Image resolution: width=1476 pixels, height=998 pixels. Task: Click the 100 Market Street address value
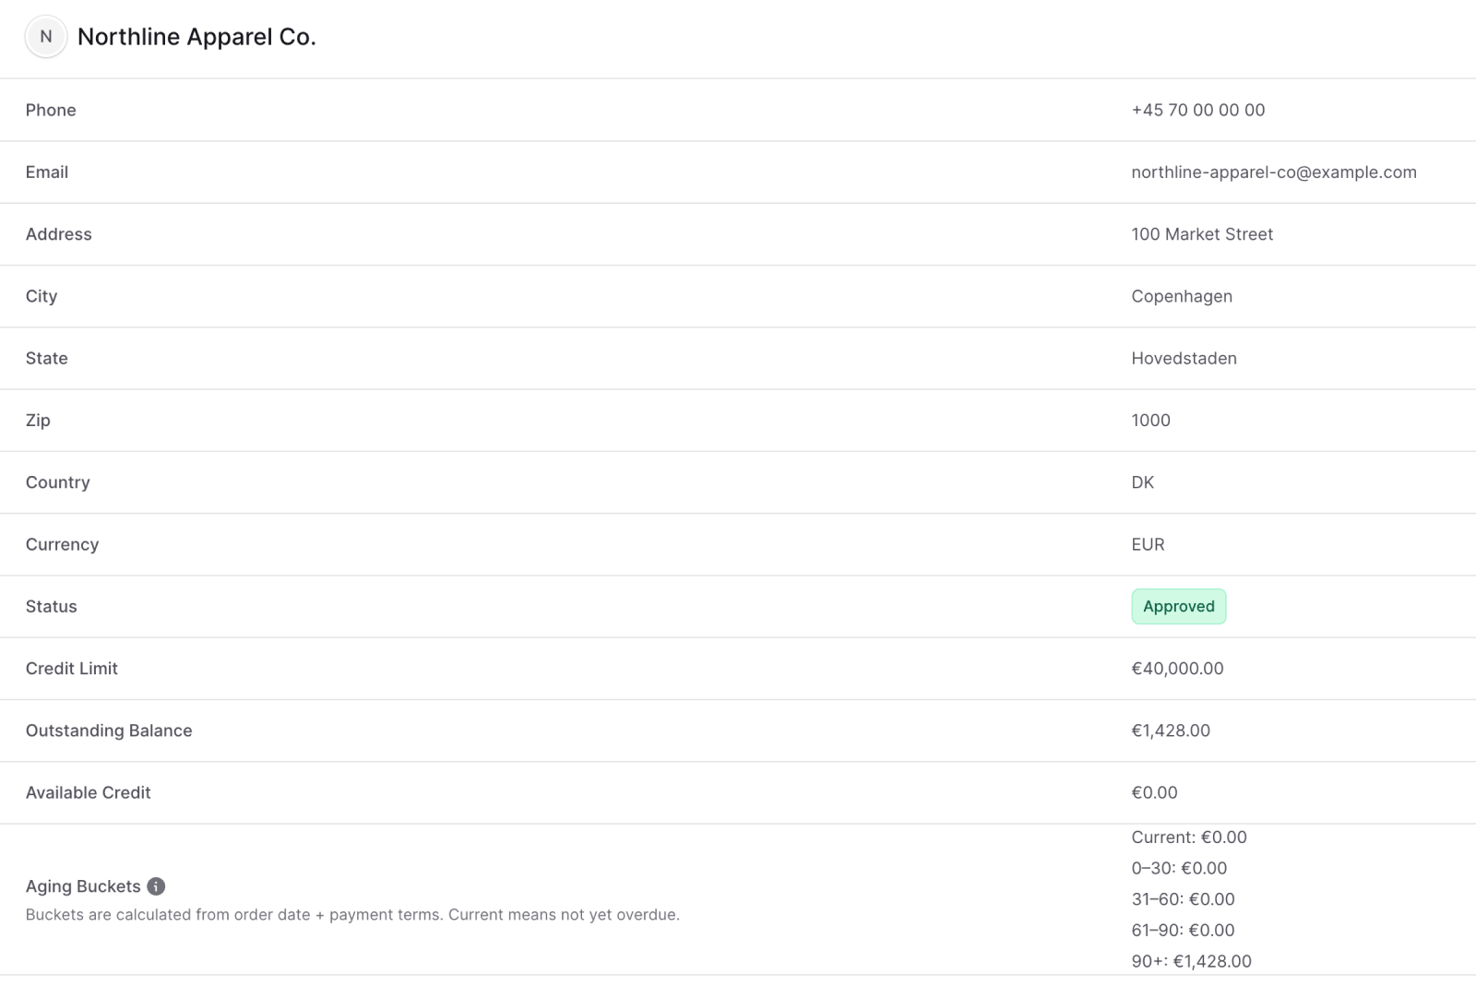tap(1201, 234)
